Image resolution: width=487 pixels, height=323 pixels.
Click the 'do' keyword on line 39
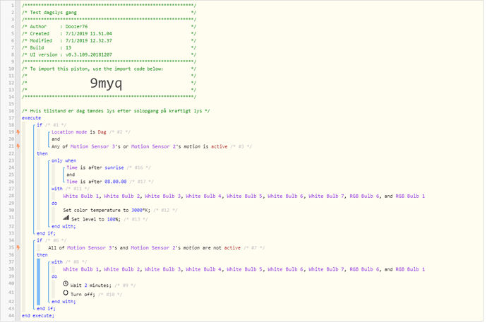[x=54, y=276]
